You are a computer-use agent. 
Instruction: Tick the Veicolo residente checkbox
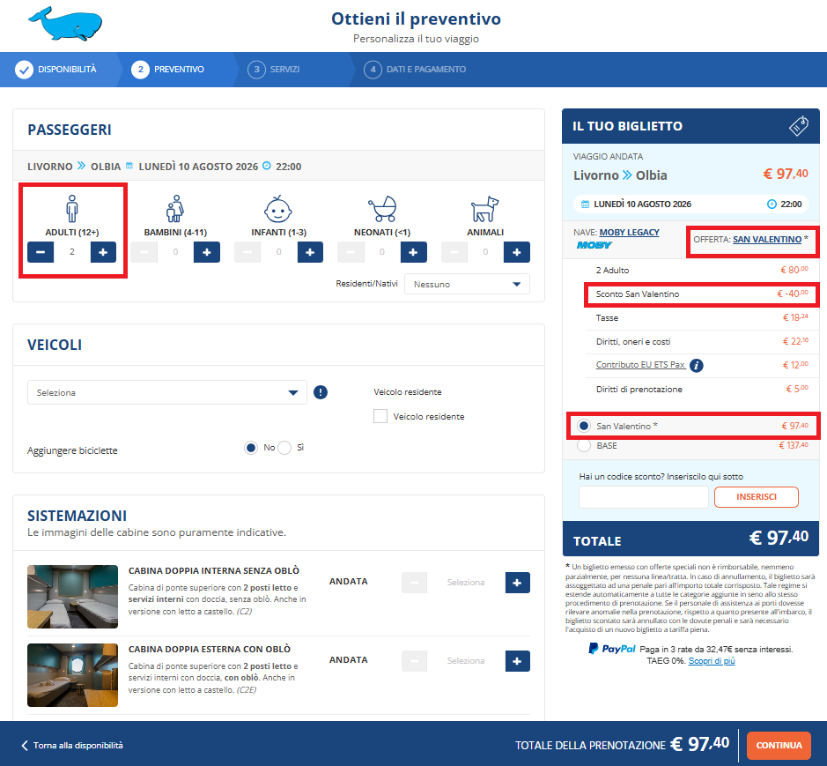(x=380, y=416)
